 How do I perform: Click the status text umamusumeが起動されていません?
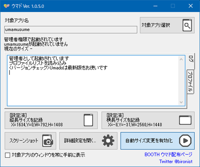[36, 44]
